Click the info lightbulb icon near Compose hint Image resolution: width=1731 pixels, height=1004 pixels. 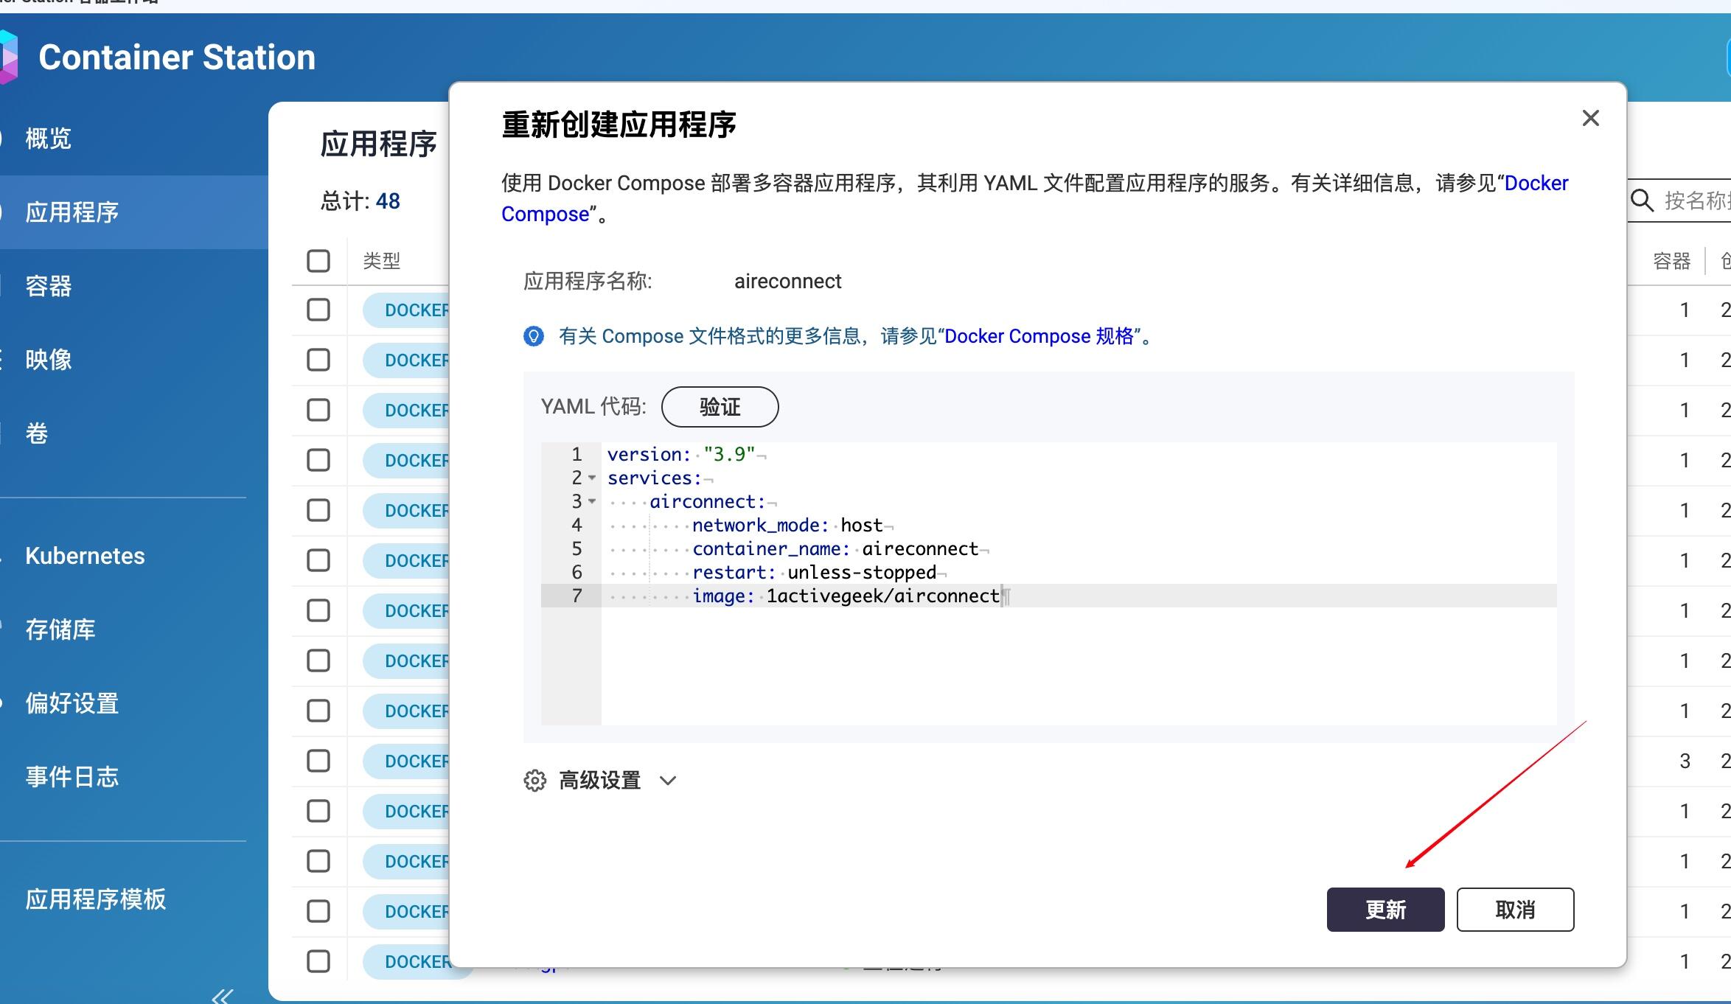(534, 336)
